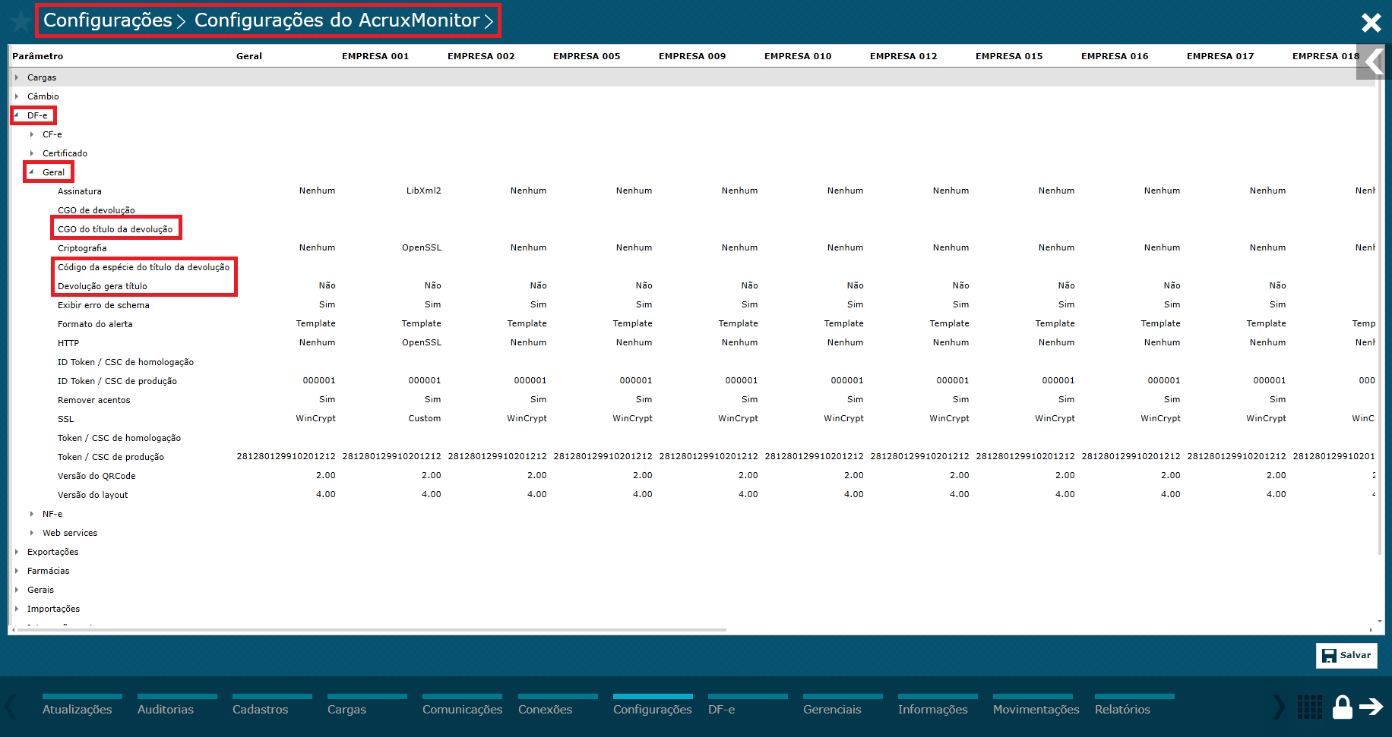Expand the Importações parameter group
Image resolution: width=1392 pixels, height=737 pixels.
[17, 609]
